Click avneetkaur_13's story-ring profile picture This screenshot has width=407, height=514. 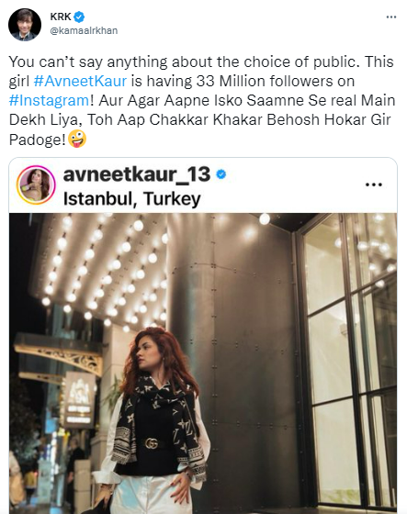point(36,184)
